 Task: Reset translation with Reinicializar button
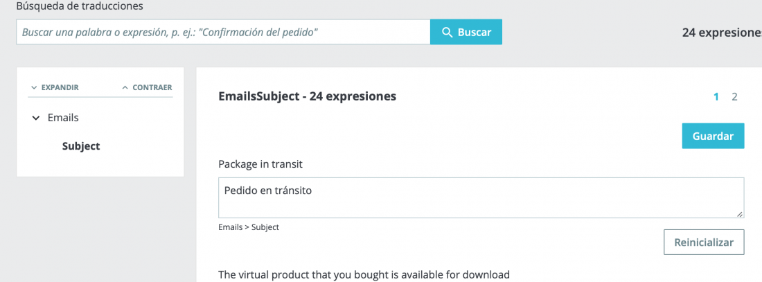[x=704, y=242]
